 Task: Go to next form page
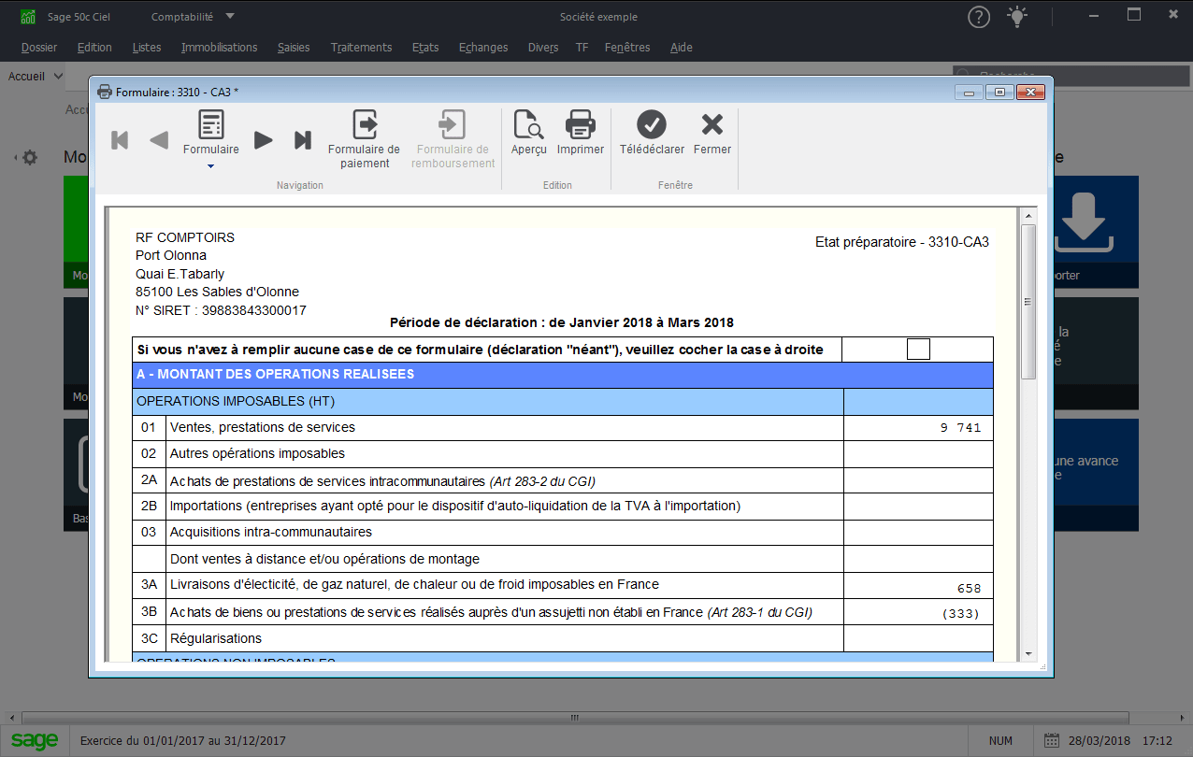pyautogui.click(x=264, y=140)
